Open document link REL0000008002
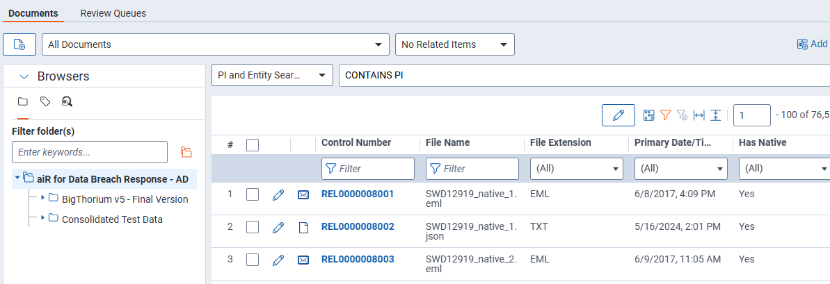This screenshot has width=830, height=284. tap(358, 226)
